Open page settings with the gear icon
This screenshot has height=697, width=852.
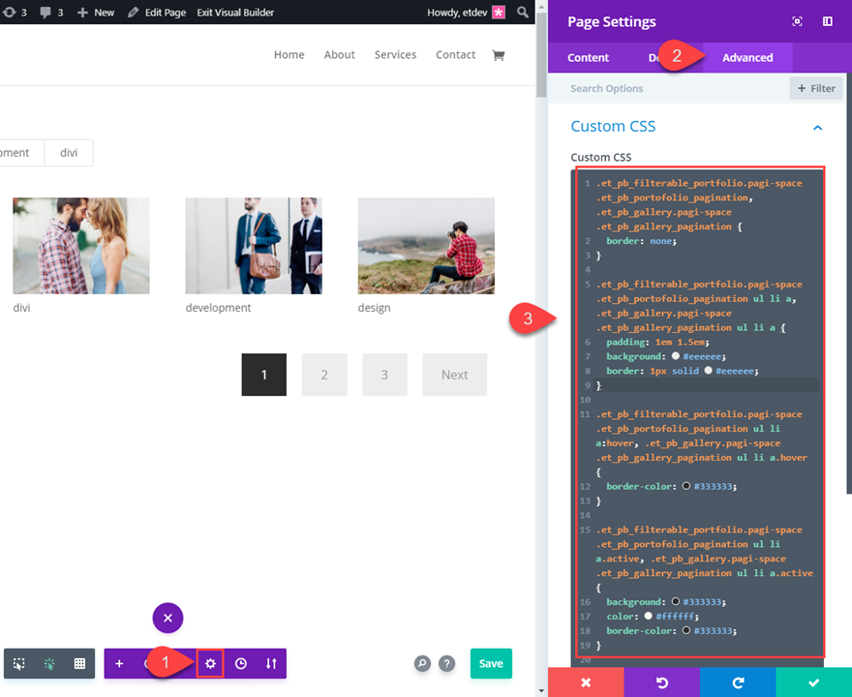210,663
